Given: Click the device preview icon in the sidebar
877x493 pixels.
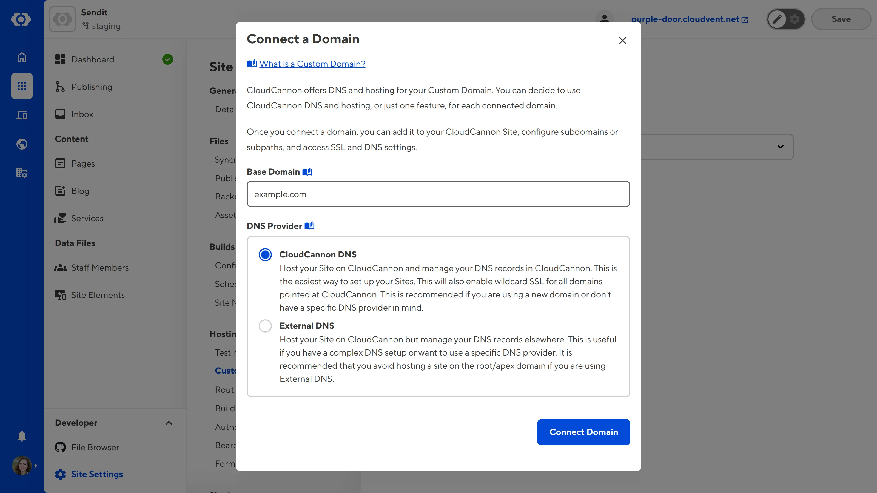Looking at the screenshot, I should (x=21, y=115).
